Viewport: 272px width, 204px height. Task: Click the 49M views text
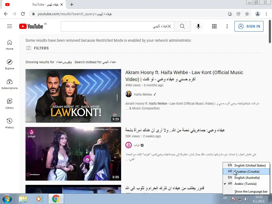point(133,85)
